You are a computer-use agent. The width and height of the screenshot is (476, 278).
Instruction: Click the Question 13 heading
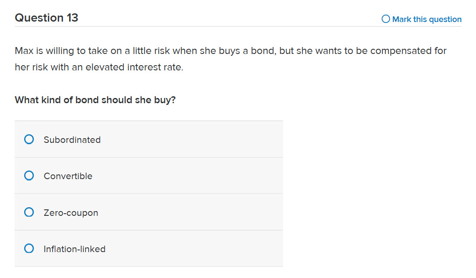coord(46,18)
